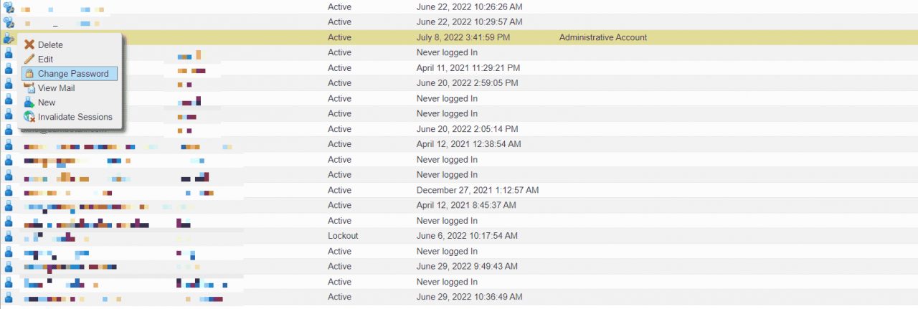
Task: Click user icon of the Lockout row
Action: tap(9, 236)
